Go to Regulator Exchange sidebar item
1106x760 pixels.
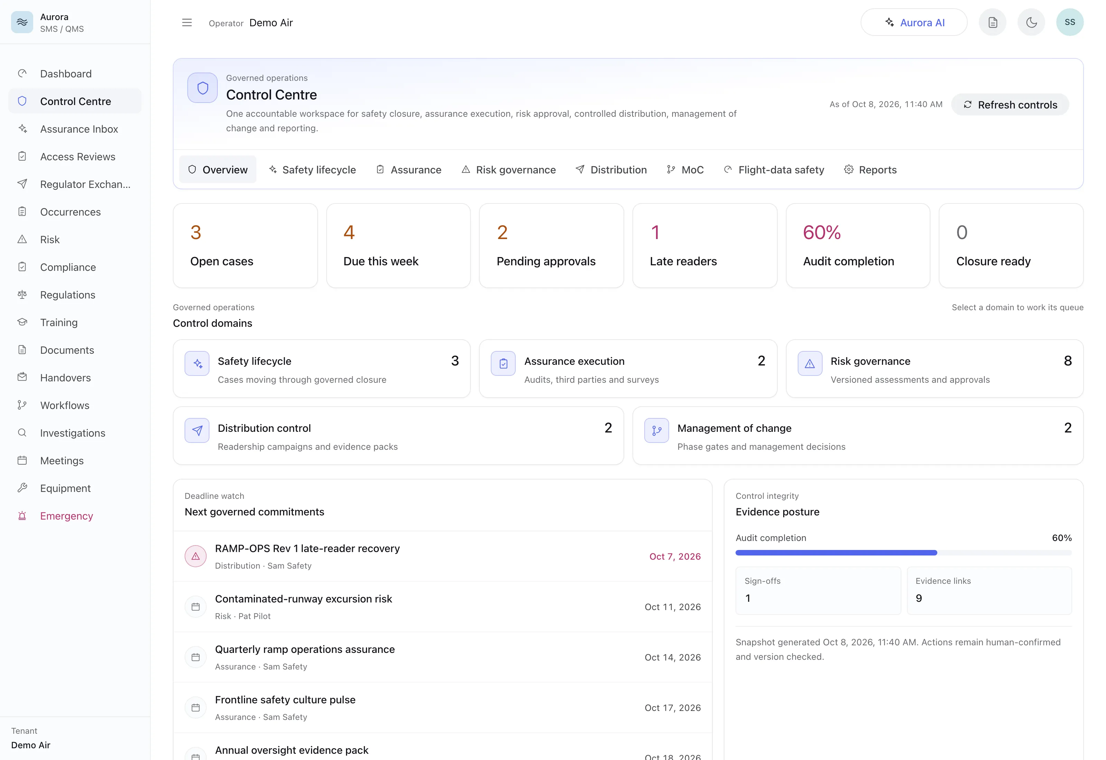pyautogui.click(x=75, y=184)
